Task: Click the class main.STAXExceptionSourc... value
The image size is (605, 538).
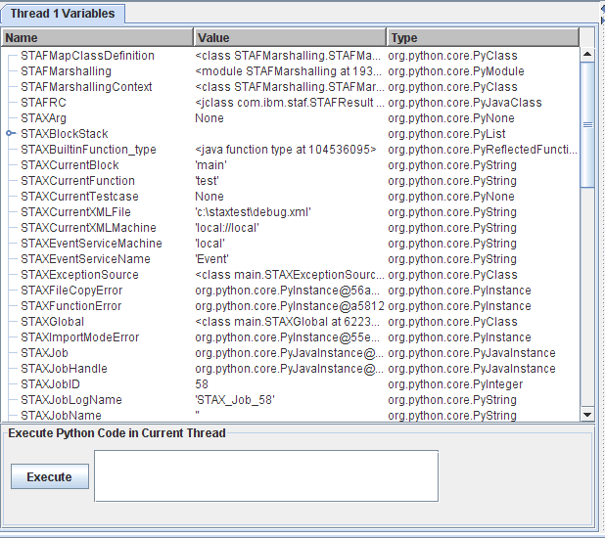Action: pos(290,275)
